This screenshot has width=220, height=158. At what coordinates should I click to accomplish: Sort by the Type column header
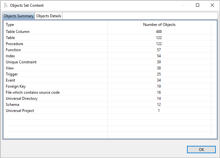pyautogui.click(x=55, y=25)
